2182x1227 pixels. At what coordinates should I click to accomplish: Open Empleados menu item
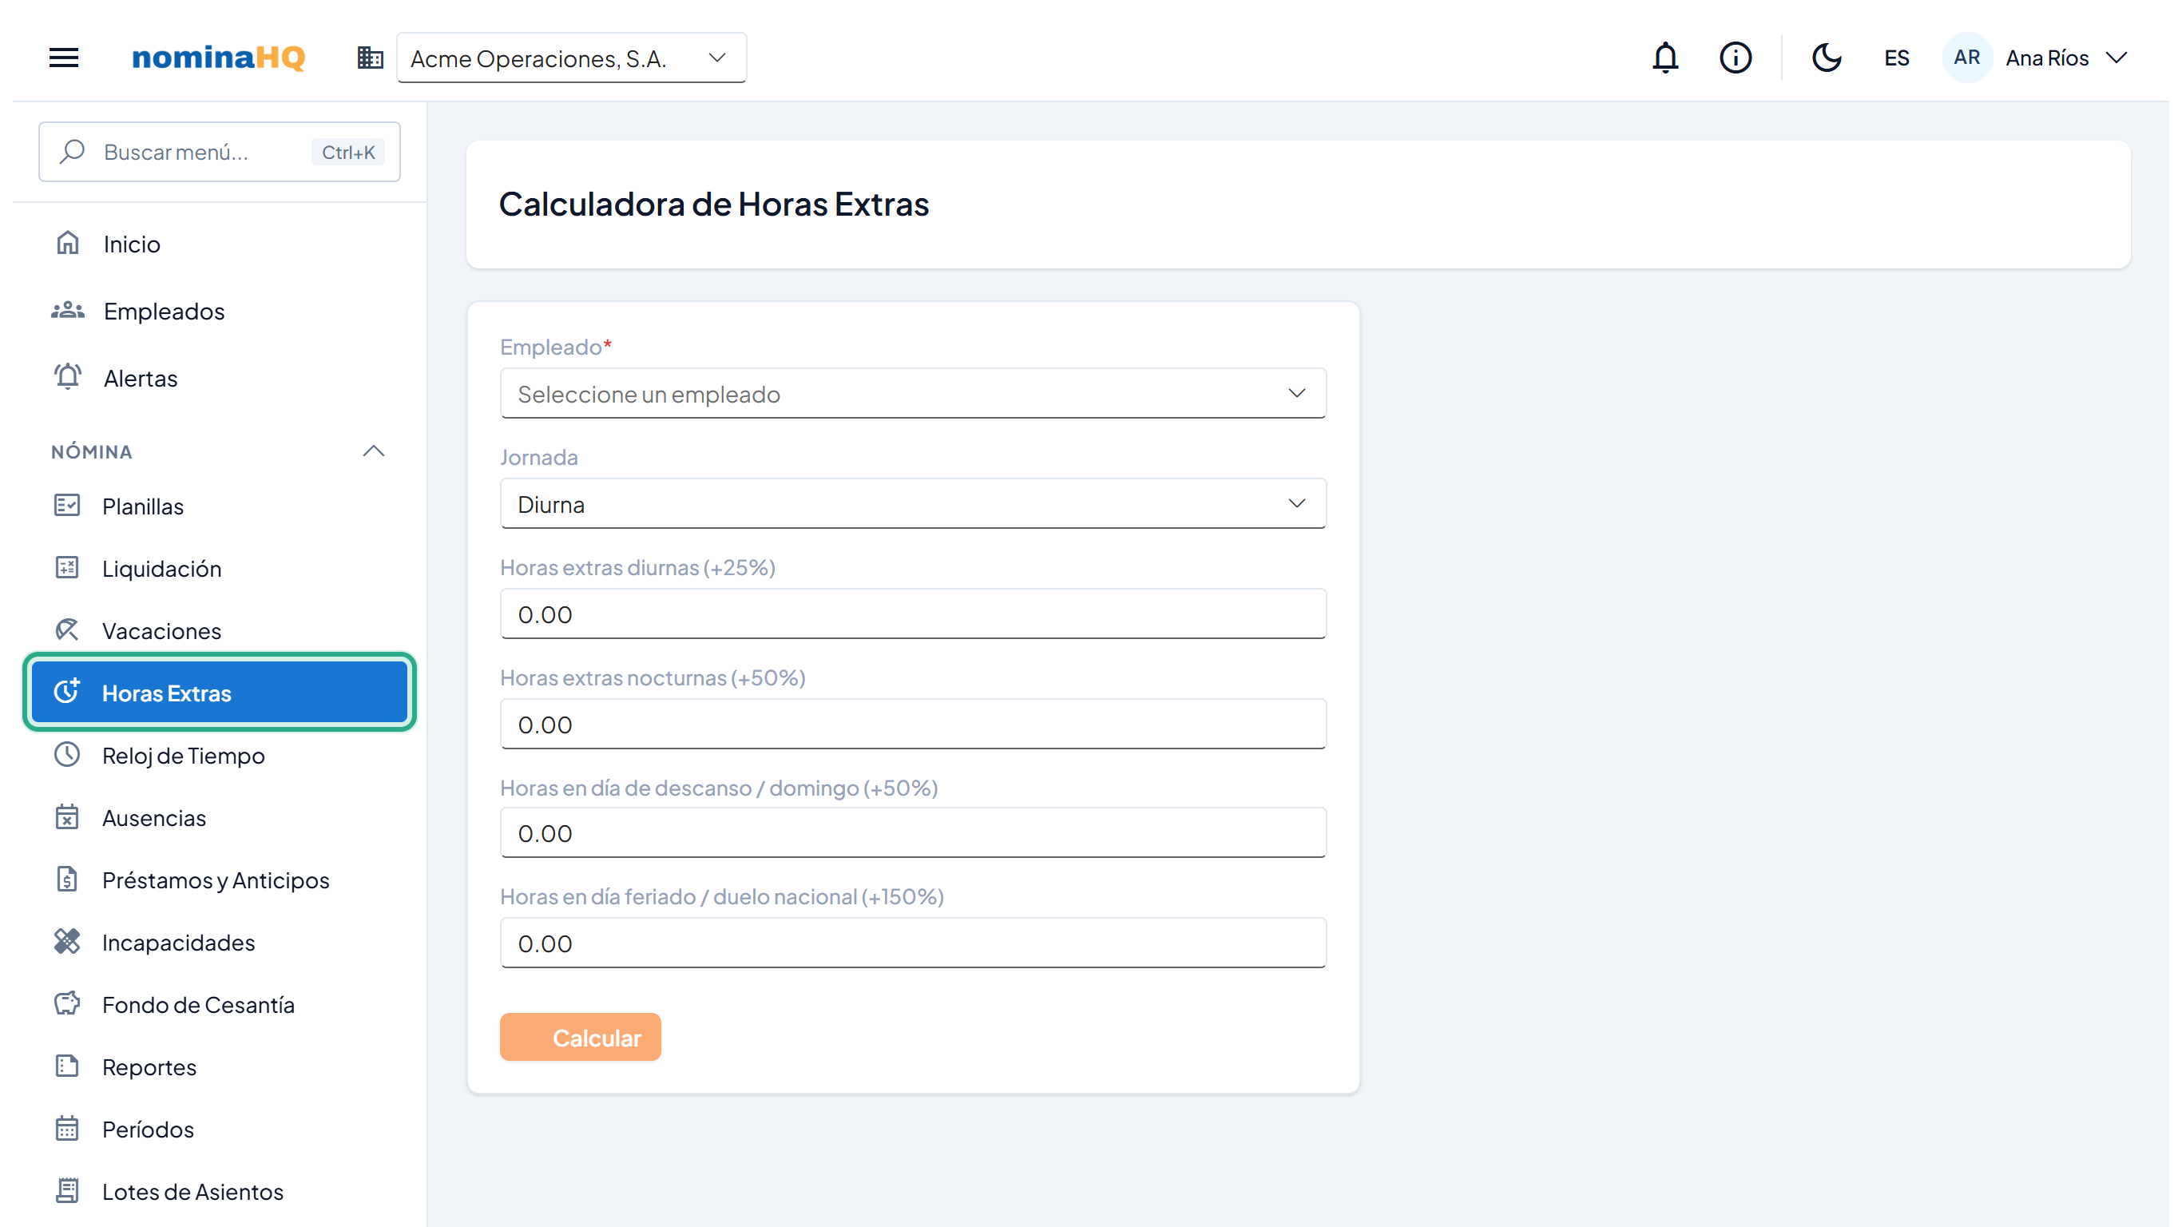[220, 311]
